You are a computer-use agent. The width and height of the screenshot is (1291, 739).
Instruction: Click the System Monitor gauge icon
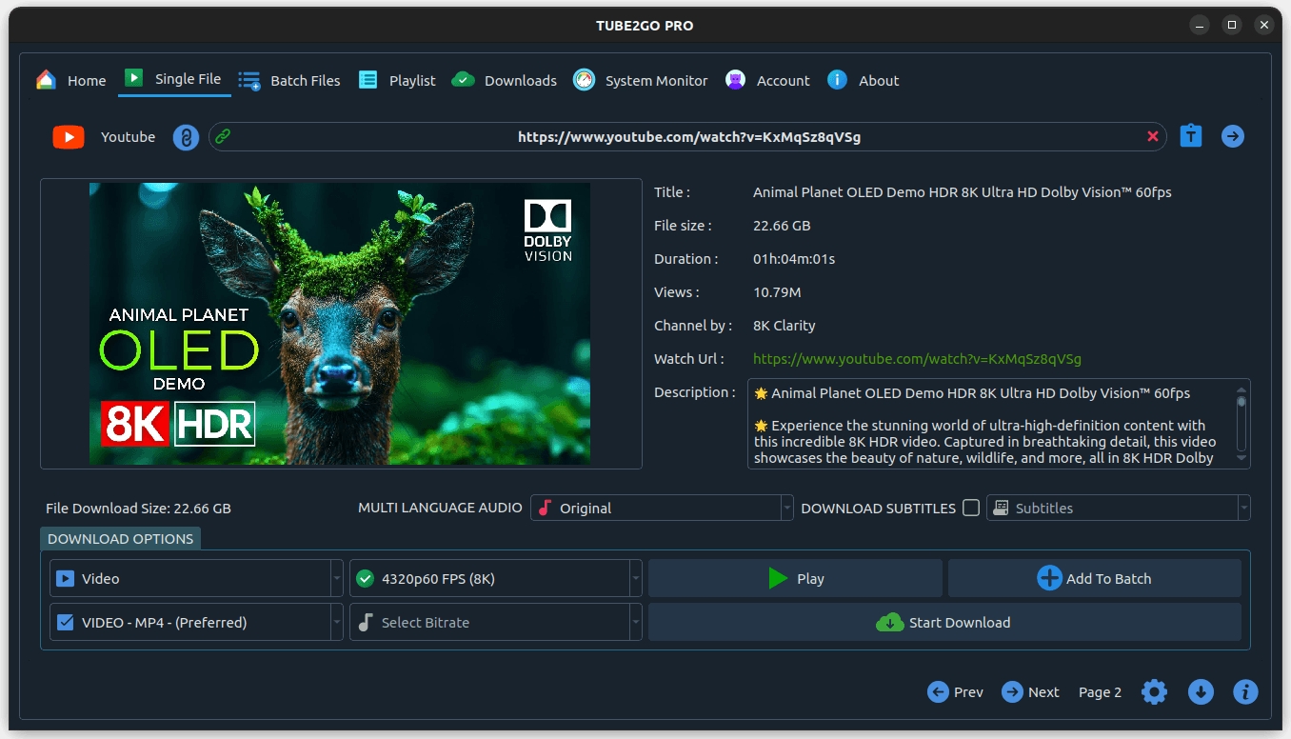pos(584,80)
